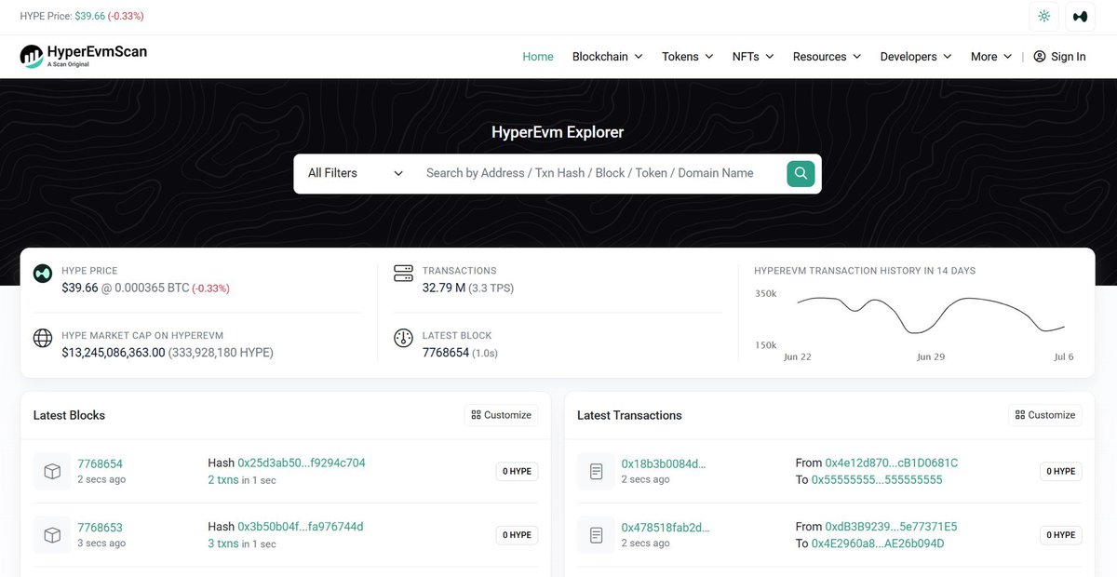Click the Hyperliquid logo icon in top bar
1117x577 pixels.
tap(1079, 16)
